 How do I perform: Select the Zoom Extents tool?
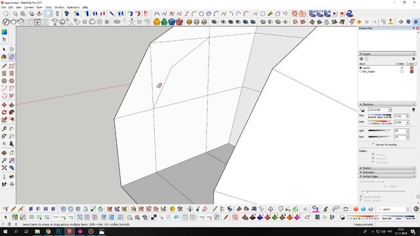4,168
